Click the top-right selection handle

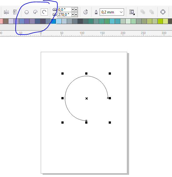pyautogui.click(x=110, y=74)
